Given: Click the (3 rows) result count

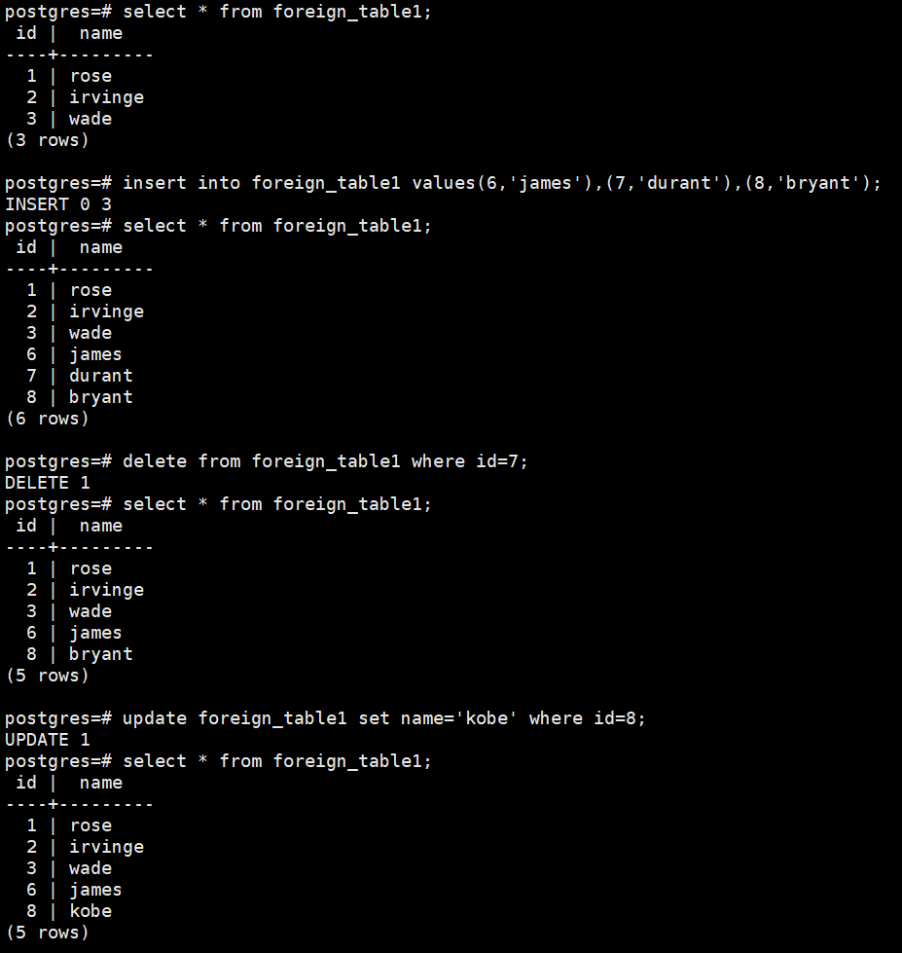Looking at the screenshot, I should click(x=48, y=140).
